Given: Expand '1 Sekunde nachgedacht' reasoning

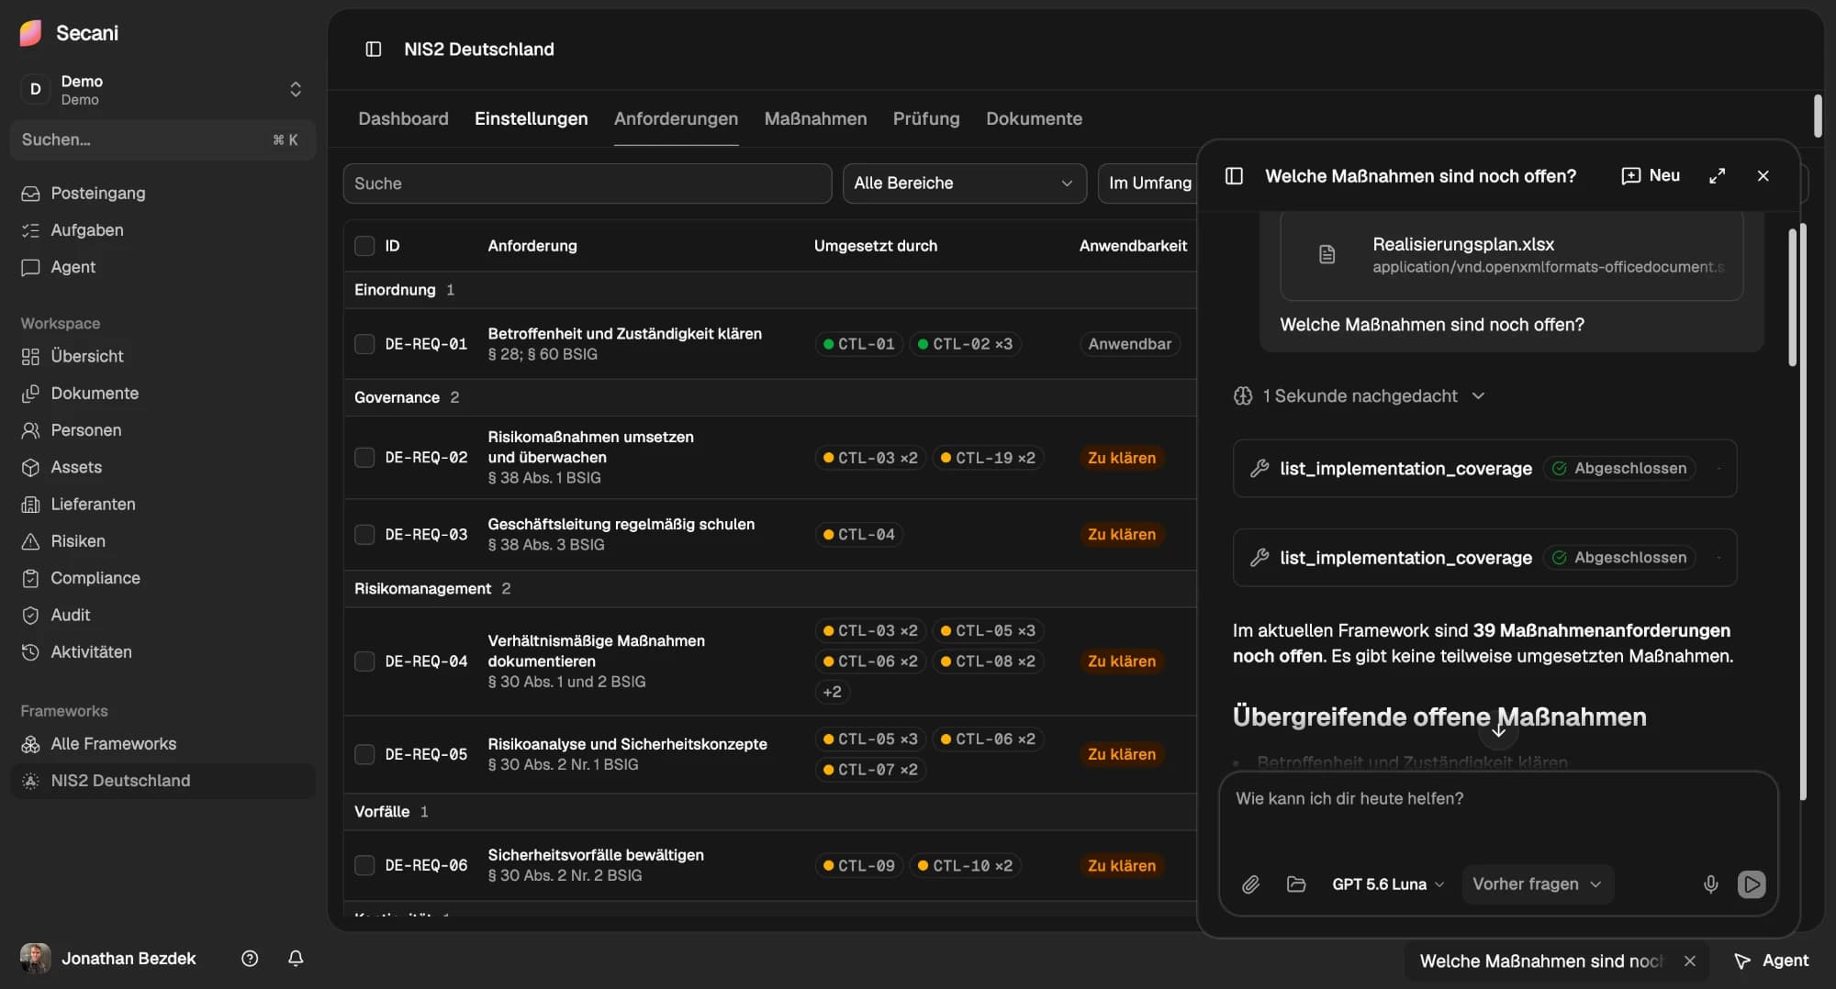Looking at the screenshot, I should click(1359, 395).
